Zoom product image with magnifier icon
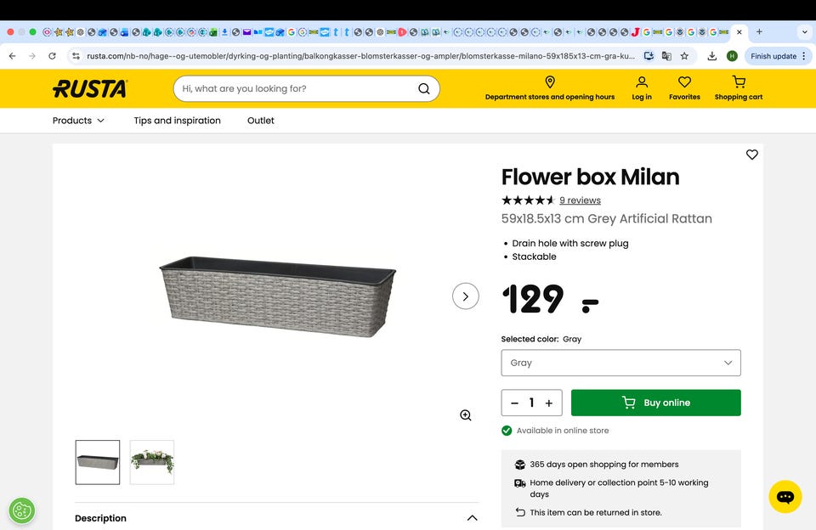This screenshot has width=816, height=530. point(466,415)
